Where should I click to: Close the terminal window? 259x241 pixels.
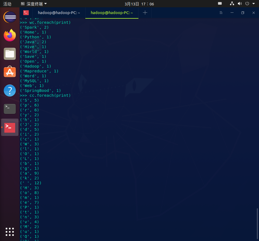point(254,13)
